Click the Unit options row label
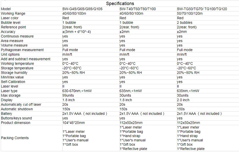Viewport: 239px width, 152px height. point(10,54)
